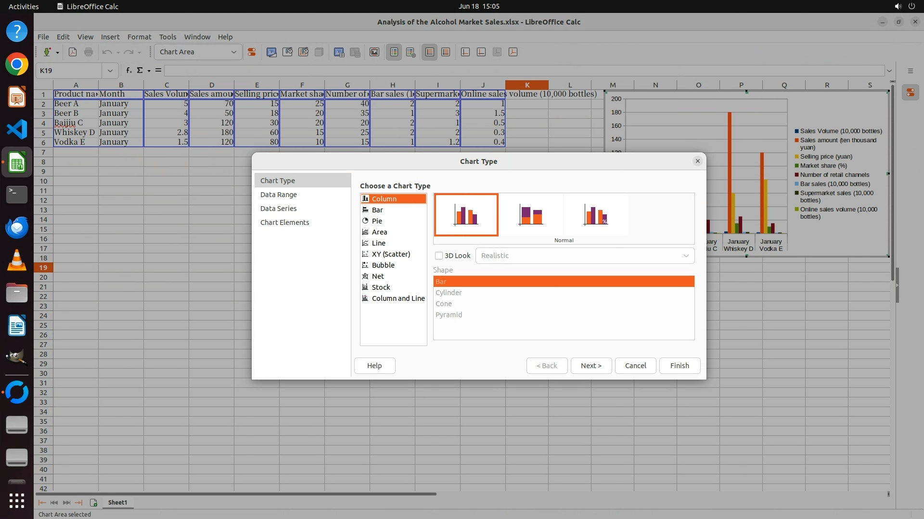924x519 pixels.
Task: Go to the Data Series wizard step
Action: click(x=278, y=209)
